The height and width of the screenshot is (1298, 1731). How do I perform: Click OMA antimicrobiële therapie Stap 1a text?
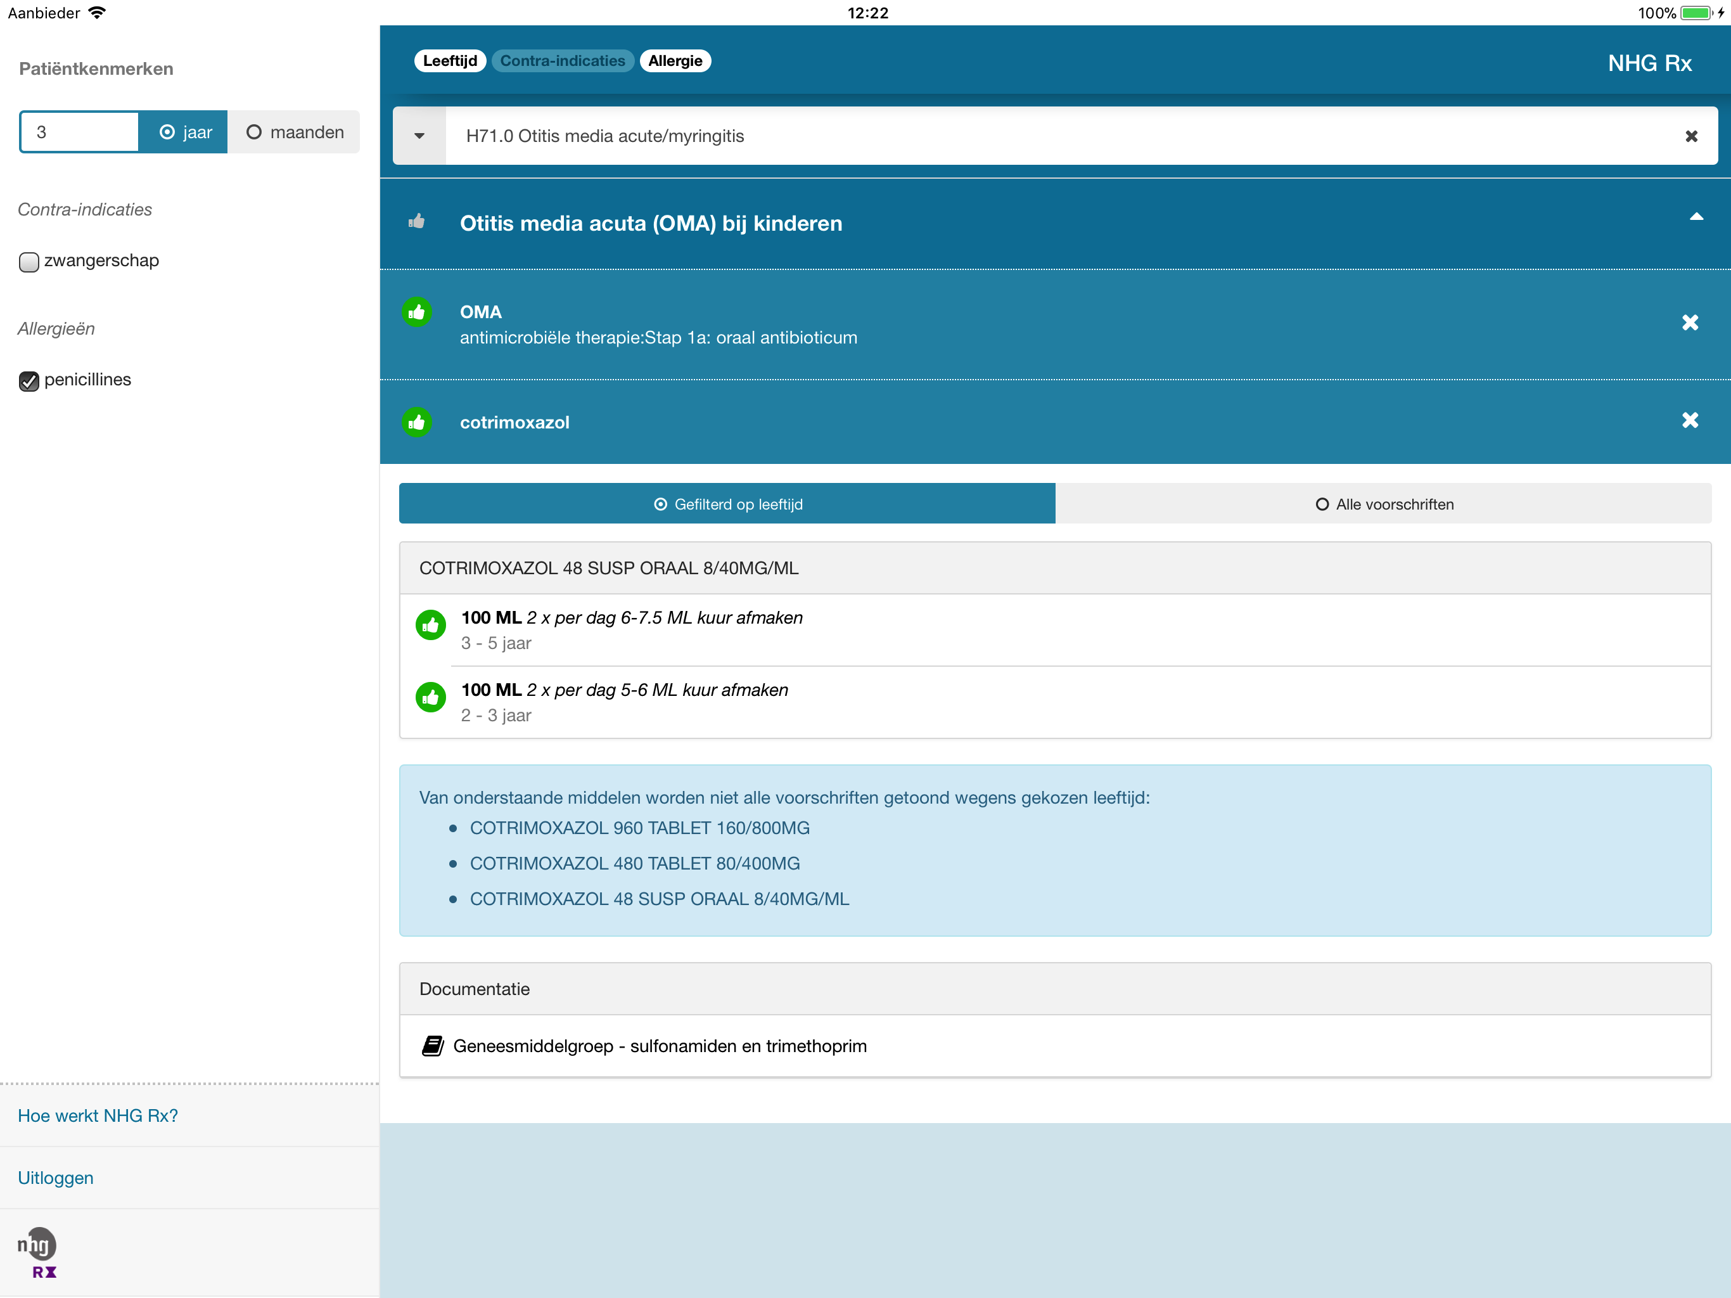click(658, 325)
